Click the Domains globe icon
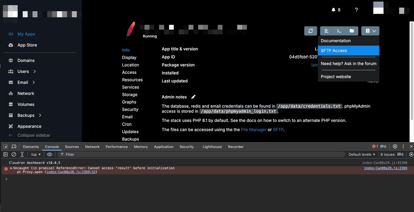 11,61
